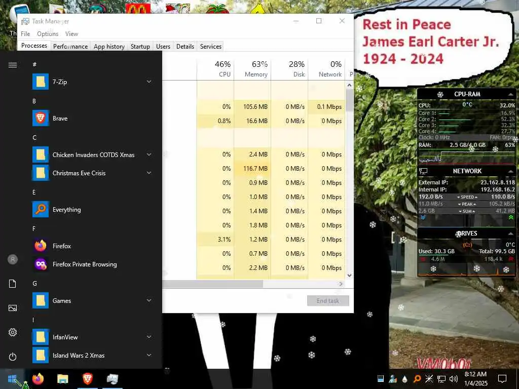Viewport: 519px width, 389px height.
Task: Open the View menu in Task Manager
Action: tap(71, 34)
